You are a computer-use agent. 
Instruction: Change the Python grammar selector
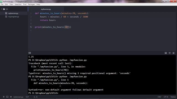point(173,97)
